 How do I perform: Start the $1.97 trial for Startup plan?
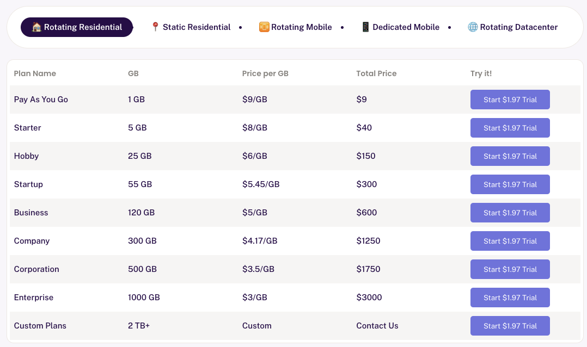510,184
